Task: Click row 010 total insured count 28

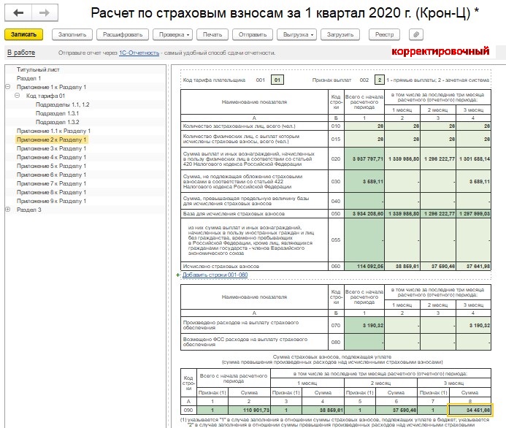Action: click(x=364, y=126)
